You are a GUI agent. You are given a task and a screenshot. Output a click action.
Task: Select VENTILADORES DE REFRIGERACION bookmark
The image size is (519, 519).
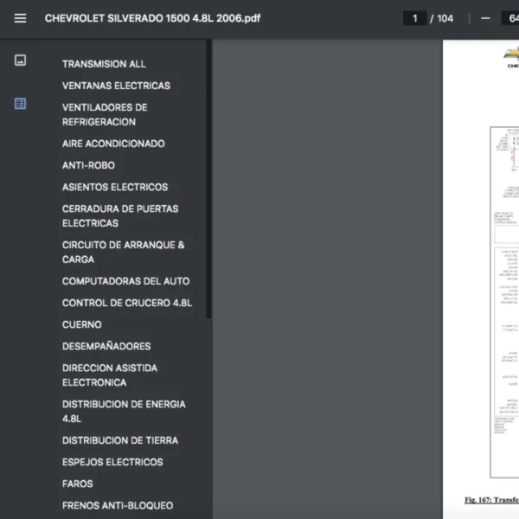105,115
